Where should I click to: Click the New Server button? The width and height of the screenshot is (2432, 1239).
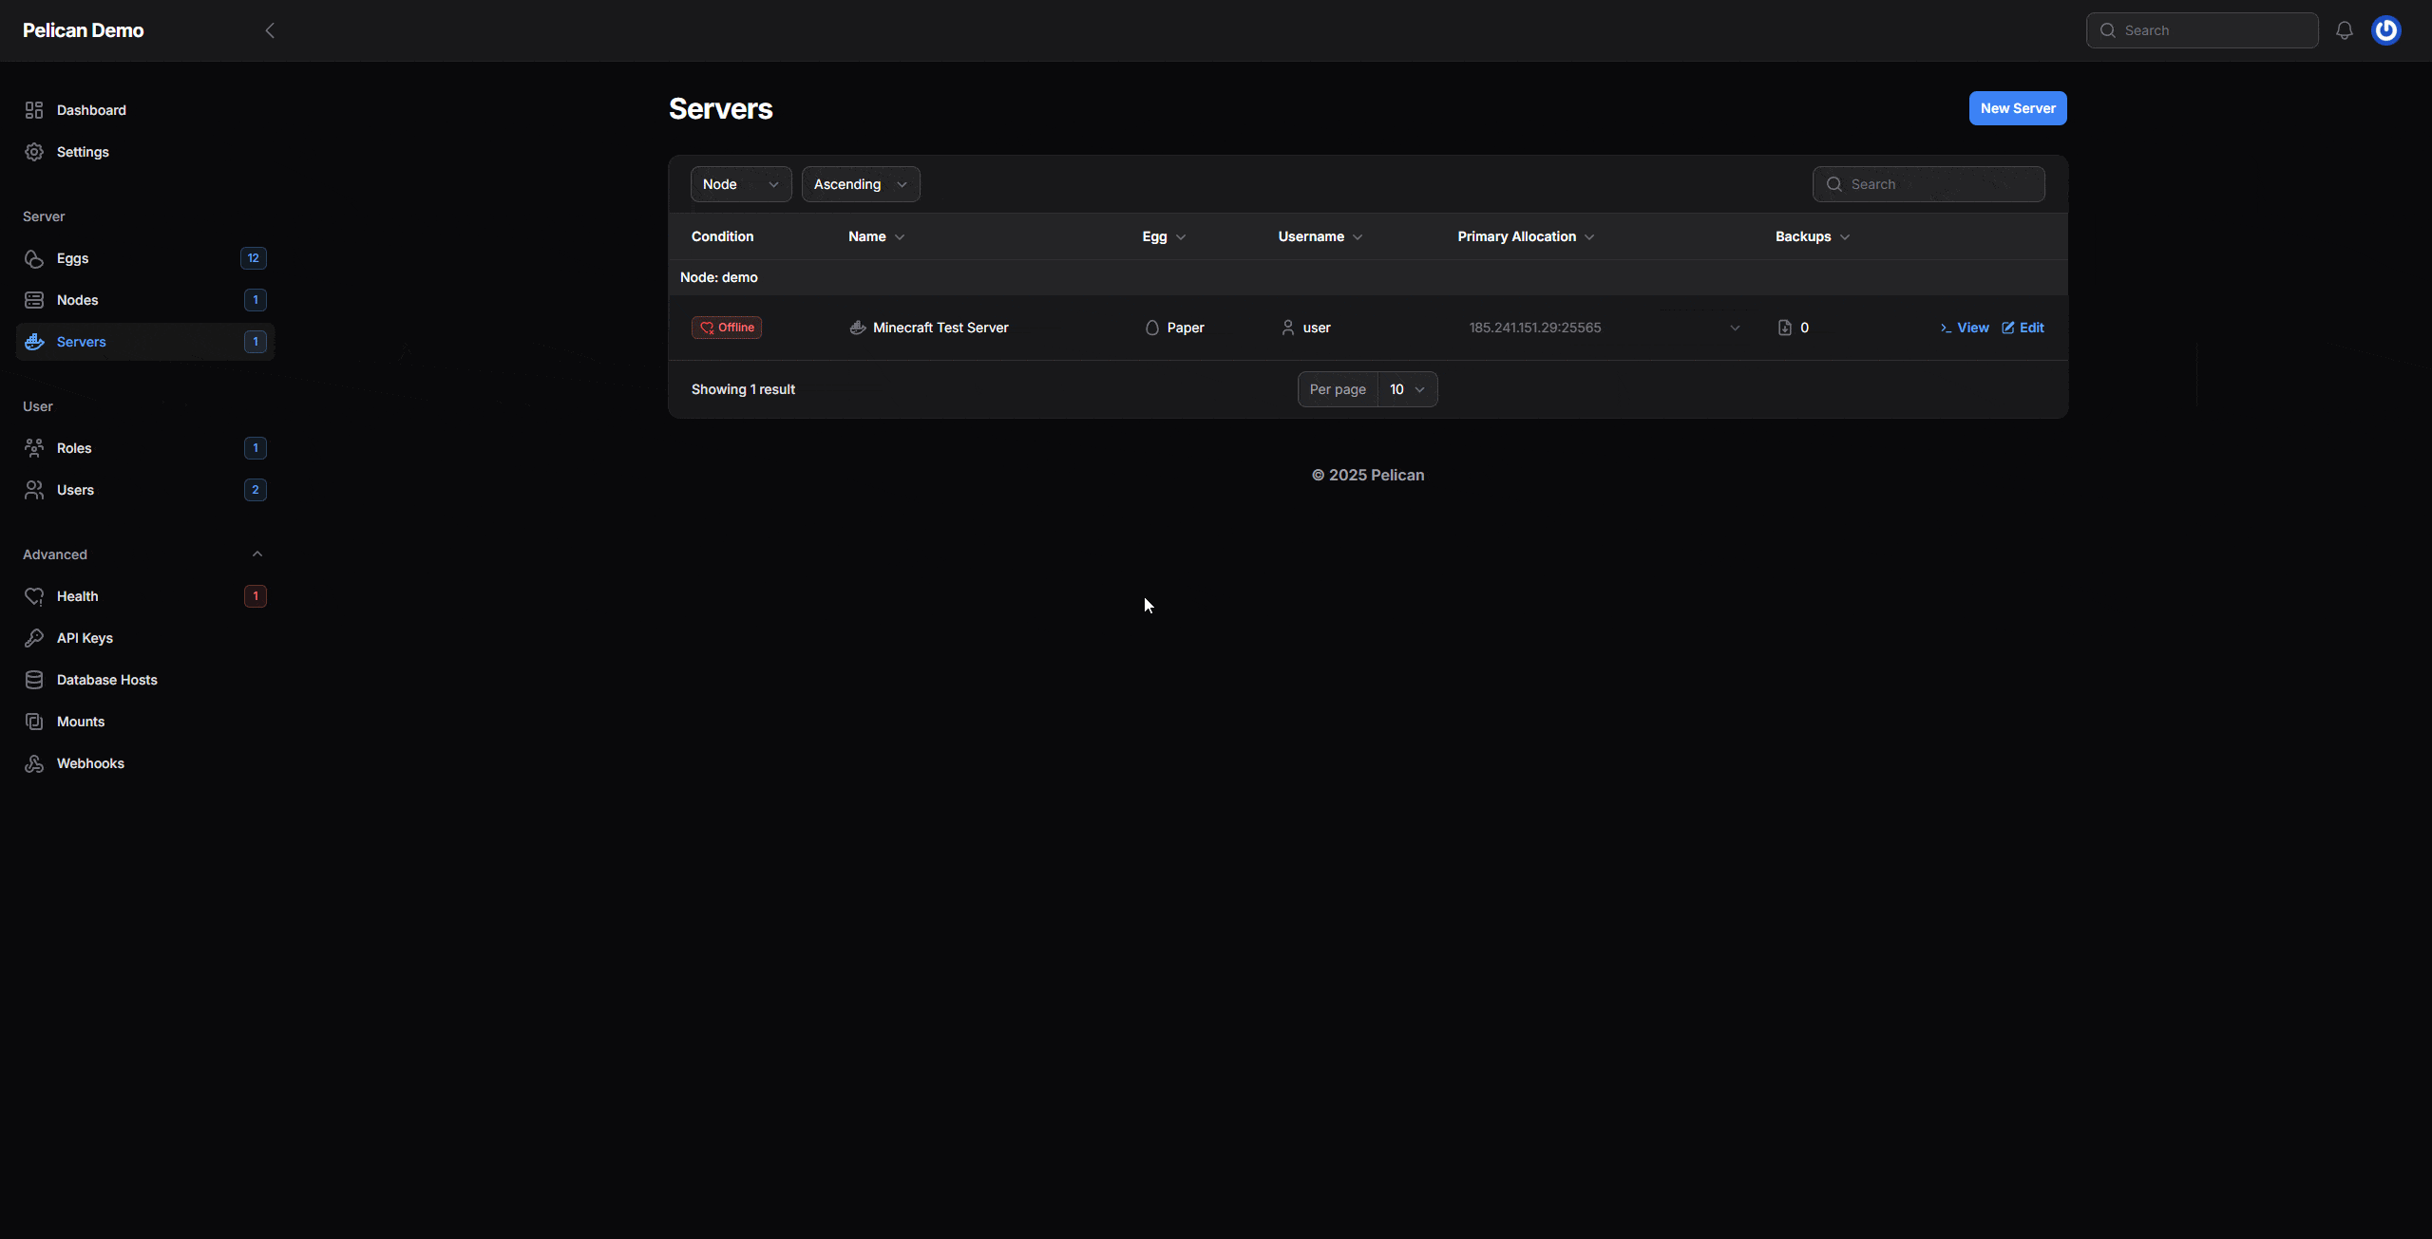(x=2017, y=108)
